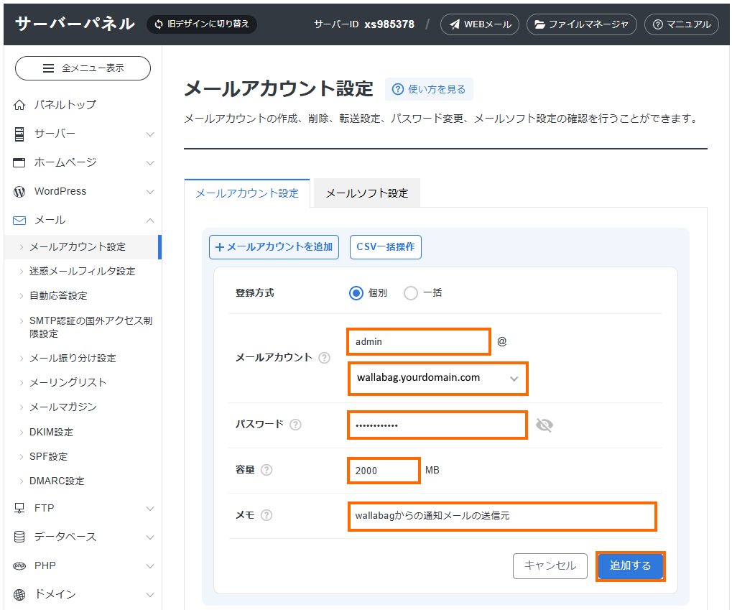Image resolution: width=732 pixels, height=610 pixels.
Task: Expand the WordPress sidebar section
Action: (x=150, y=192)
